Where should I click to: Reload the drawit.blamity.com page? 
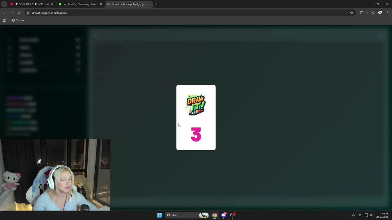click(19, 13)
